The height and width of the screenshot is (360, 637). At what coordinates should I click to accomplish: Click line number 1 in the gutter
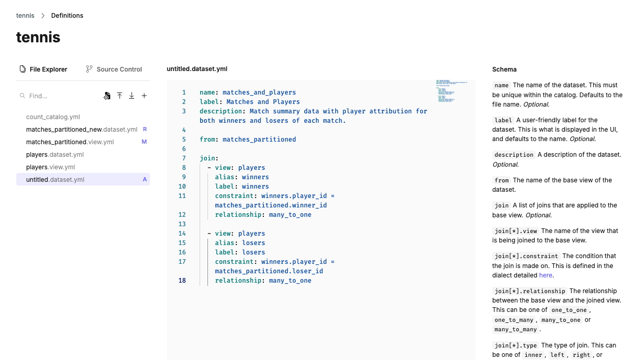click(x=184, y=92)
